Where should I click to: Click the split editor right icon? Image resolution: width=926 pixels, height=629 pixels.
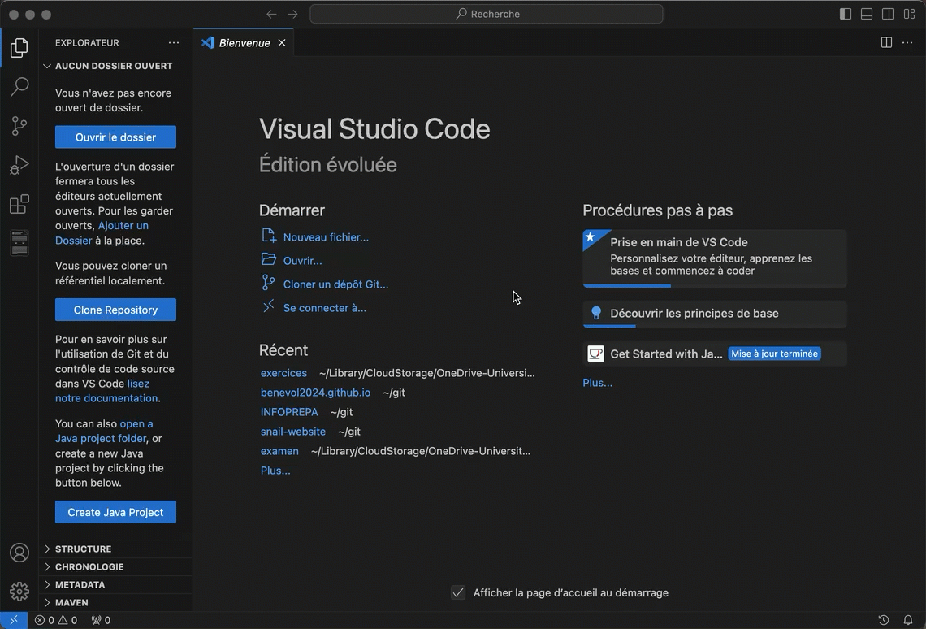point(886,42)
